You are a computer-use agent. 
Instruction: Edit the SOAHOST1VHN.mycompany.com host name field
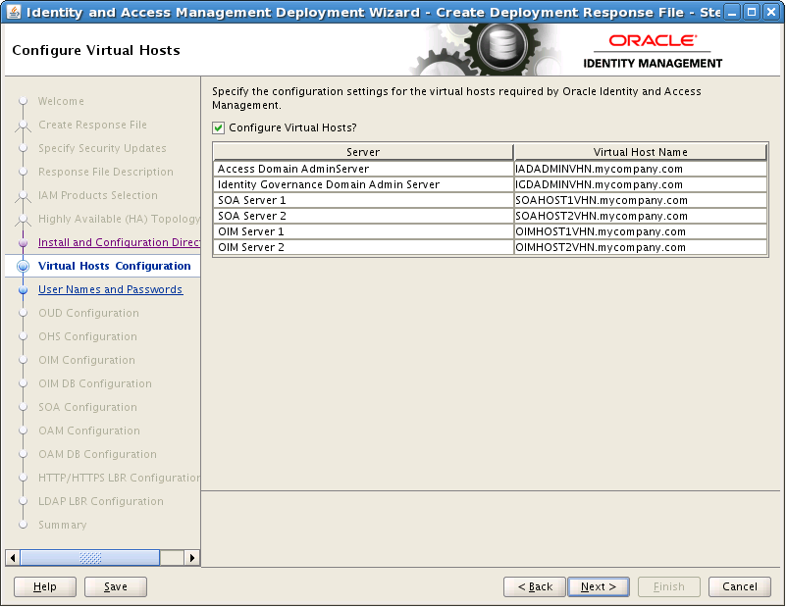point(641,200)
